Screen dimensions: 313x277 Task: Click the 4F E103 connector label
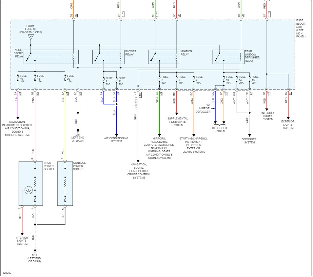tap(138, 95)
